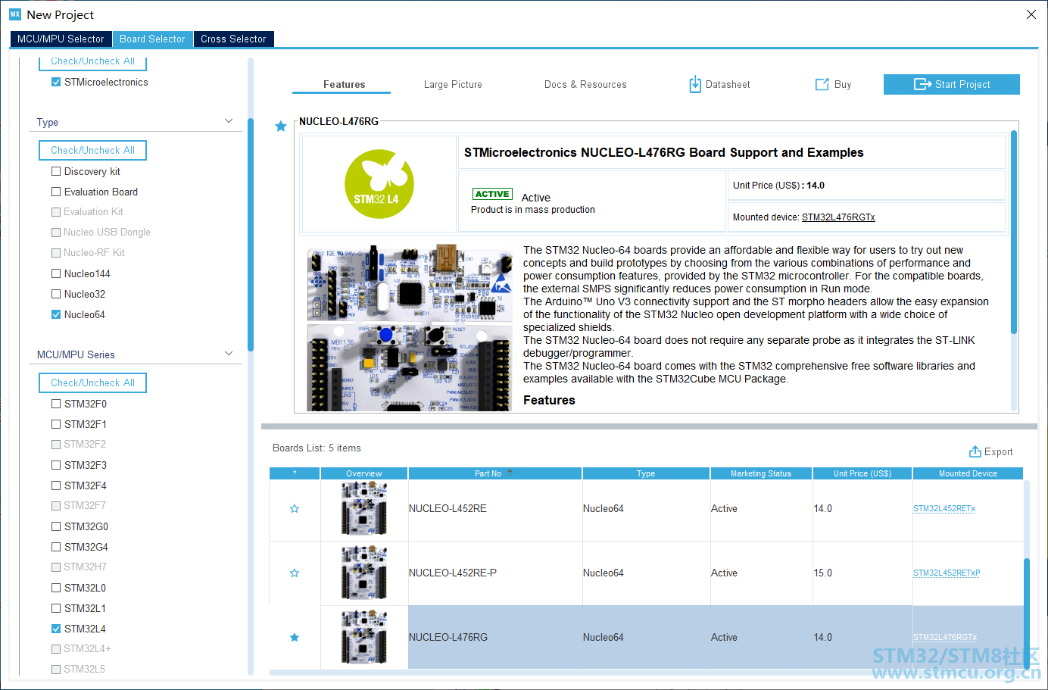Select NUCLEO-L452RE-P overview thumbnail
The width and height of the screenshot is (1048, 690).
click(x=364, y=573)
